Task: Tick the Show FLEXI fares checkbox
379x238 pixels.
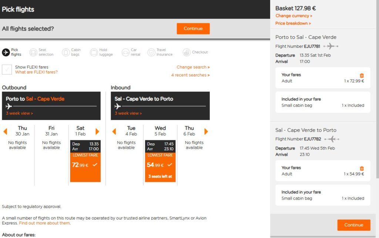Action: [x=7, y=69]
